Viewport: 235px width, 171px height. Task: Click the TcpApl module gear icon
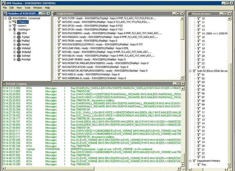(19, 37)
